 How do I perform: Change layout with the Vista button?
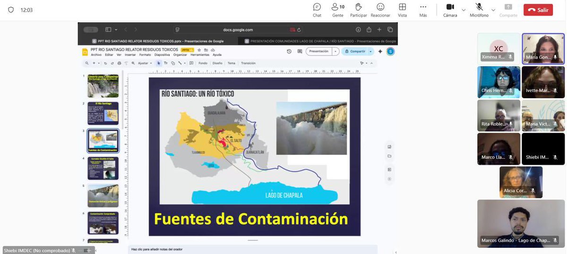pyautogui.click(x=402, y=10)
